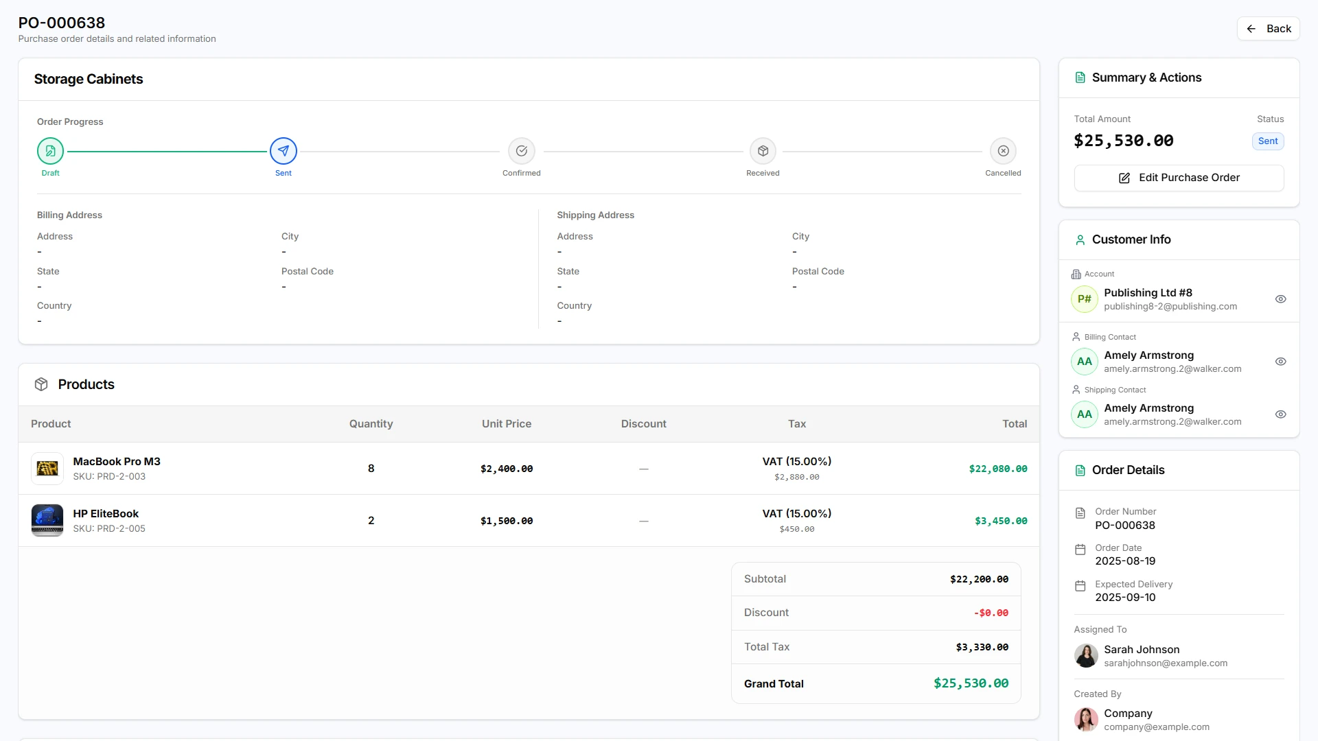Click the Shipping Contact AA avatar
This screenshot has width=1318, height=741.
click(x=1085, y=414)
